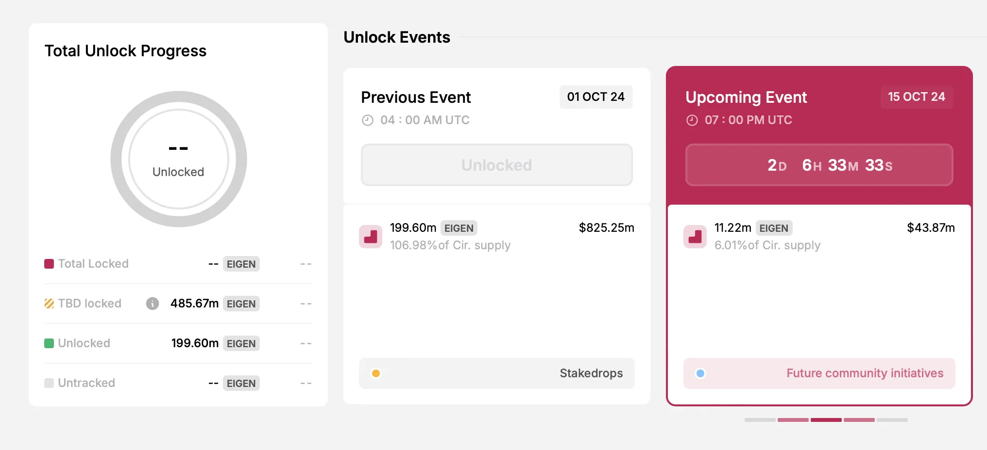Image resolution: width=987 pixels, height=450 pixels.
Task: Click the green Unlocked legend swatch
Action: click(x=49, y=343)
